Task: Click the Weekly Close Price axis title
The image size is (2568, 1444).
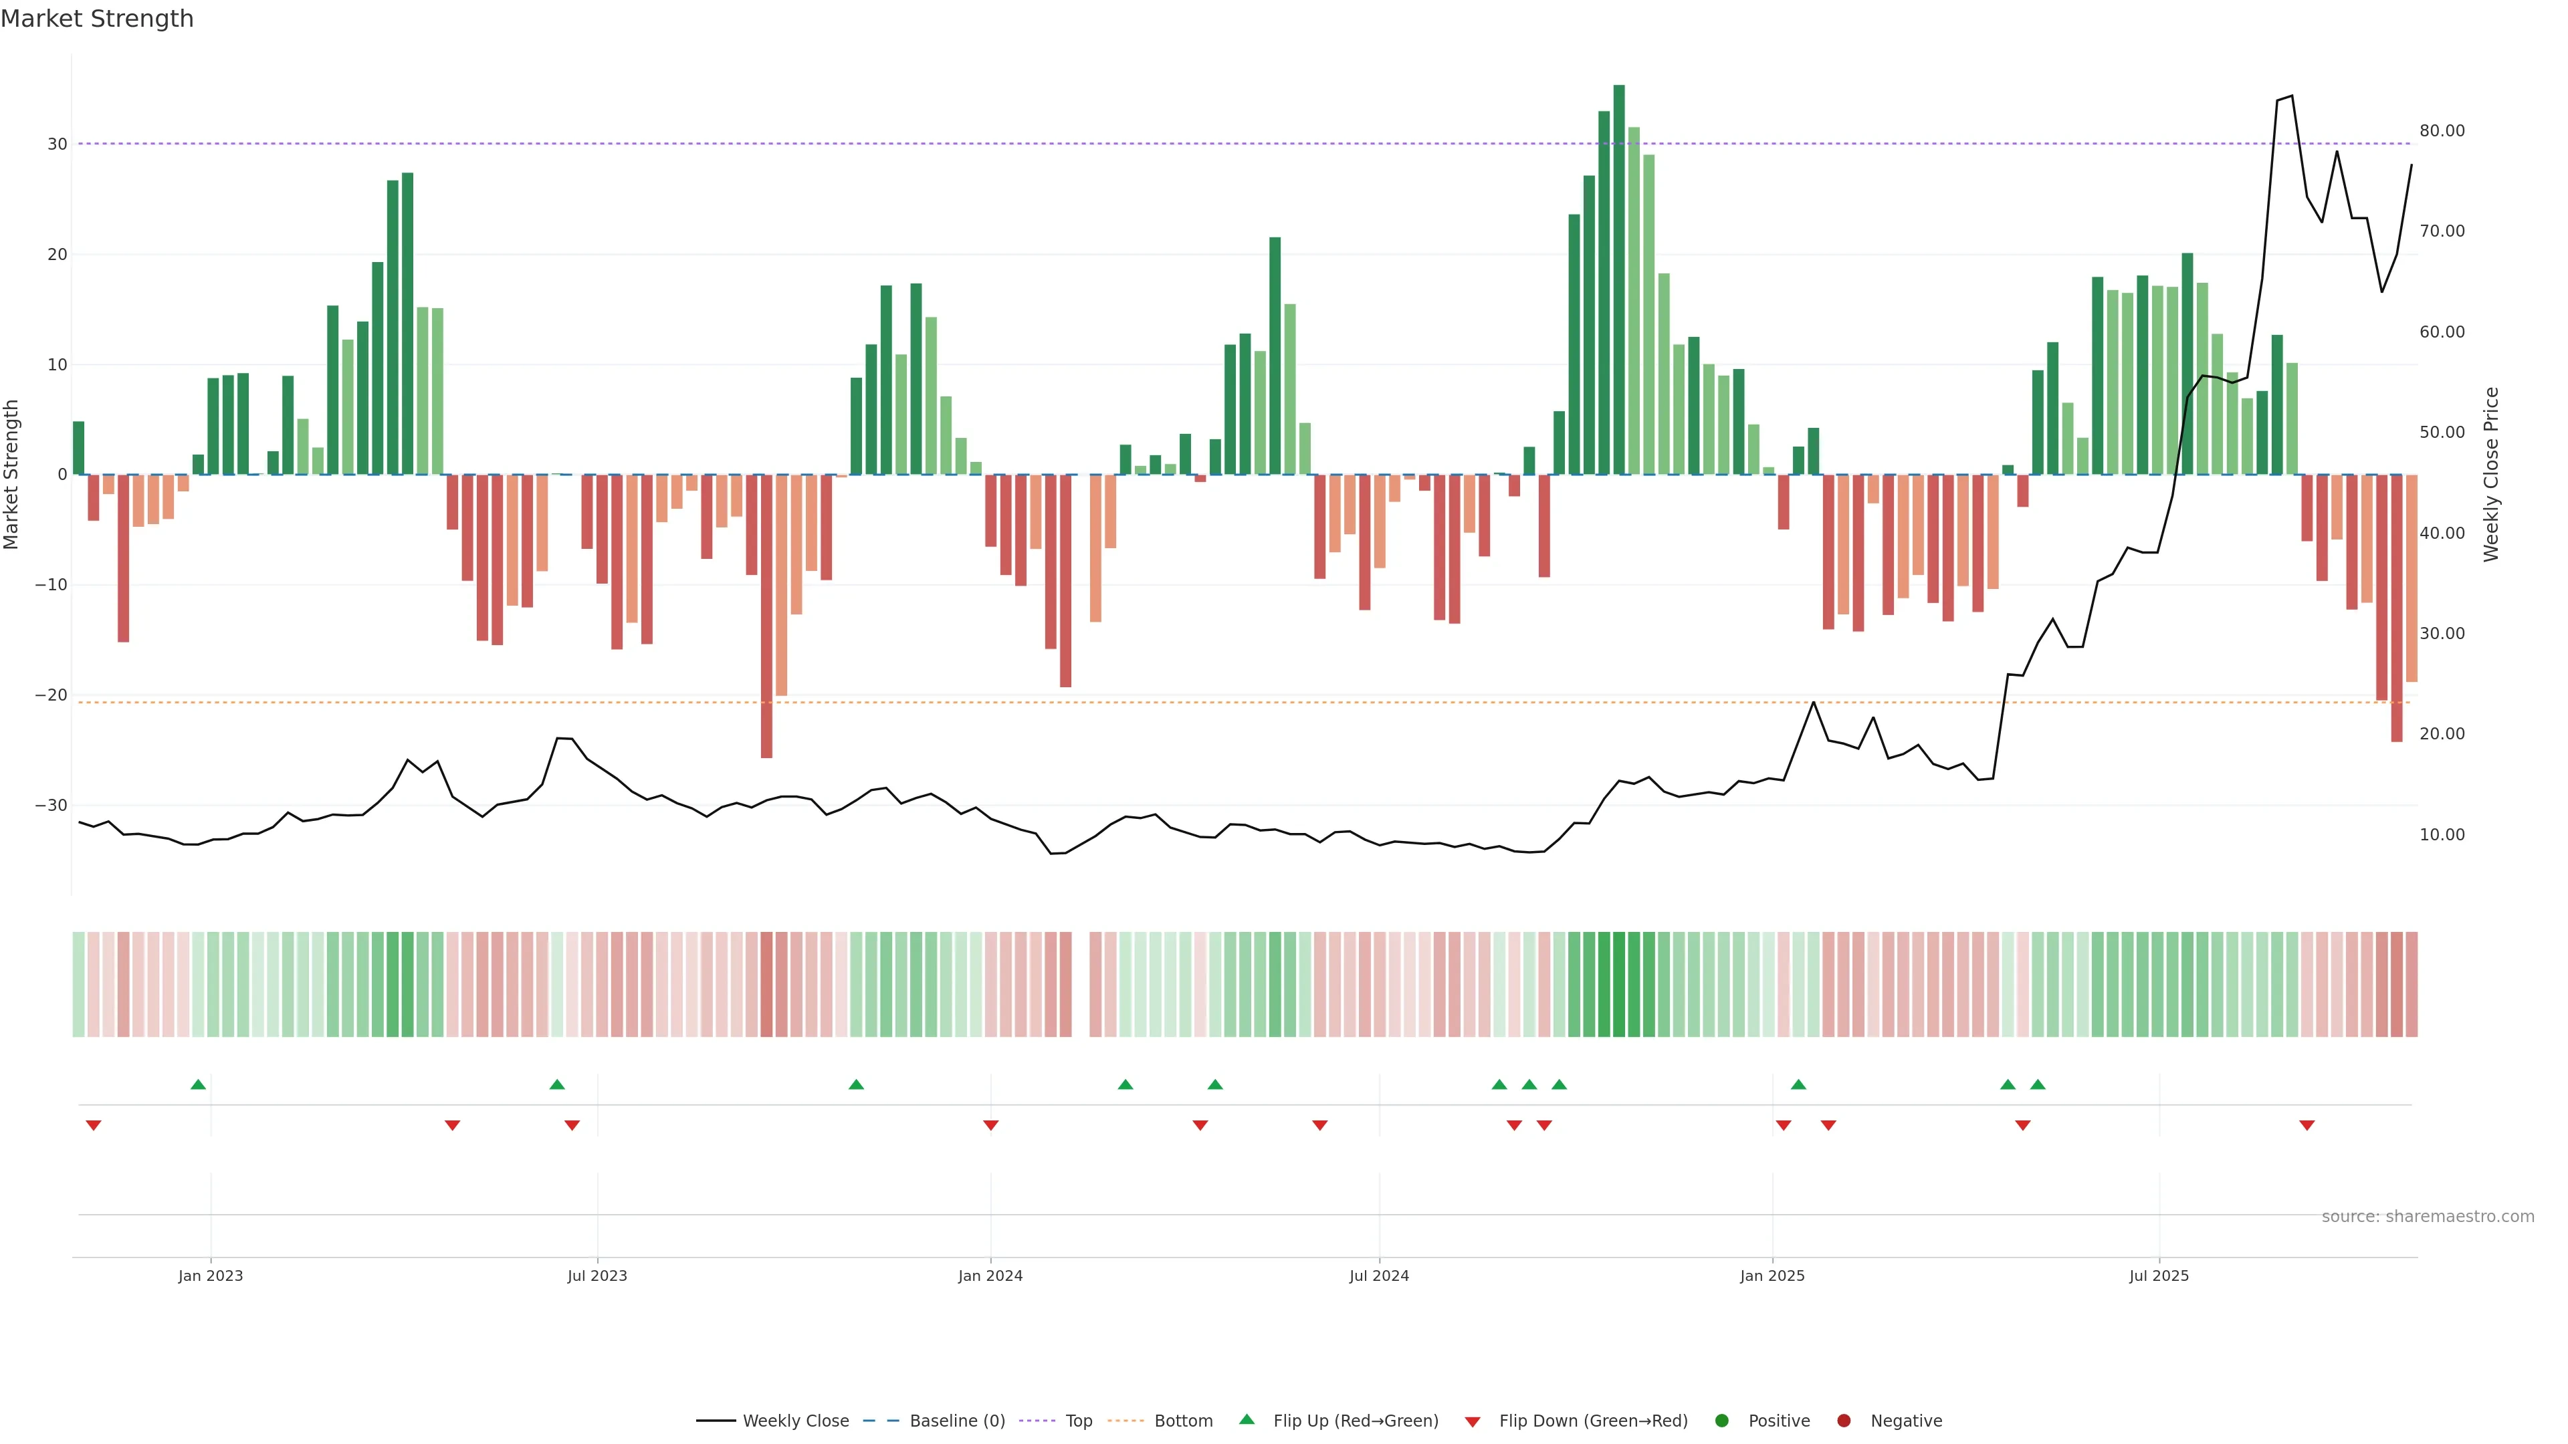Action: pos(2491,475)
